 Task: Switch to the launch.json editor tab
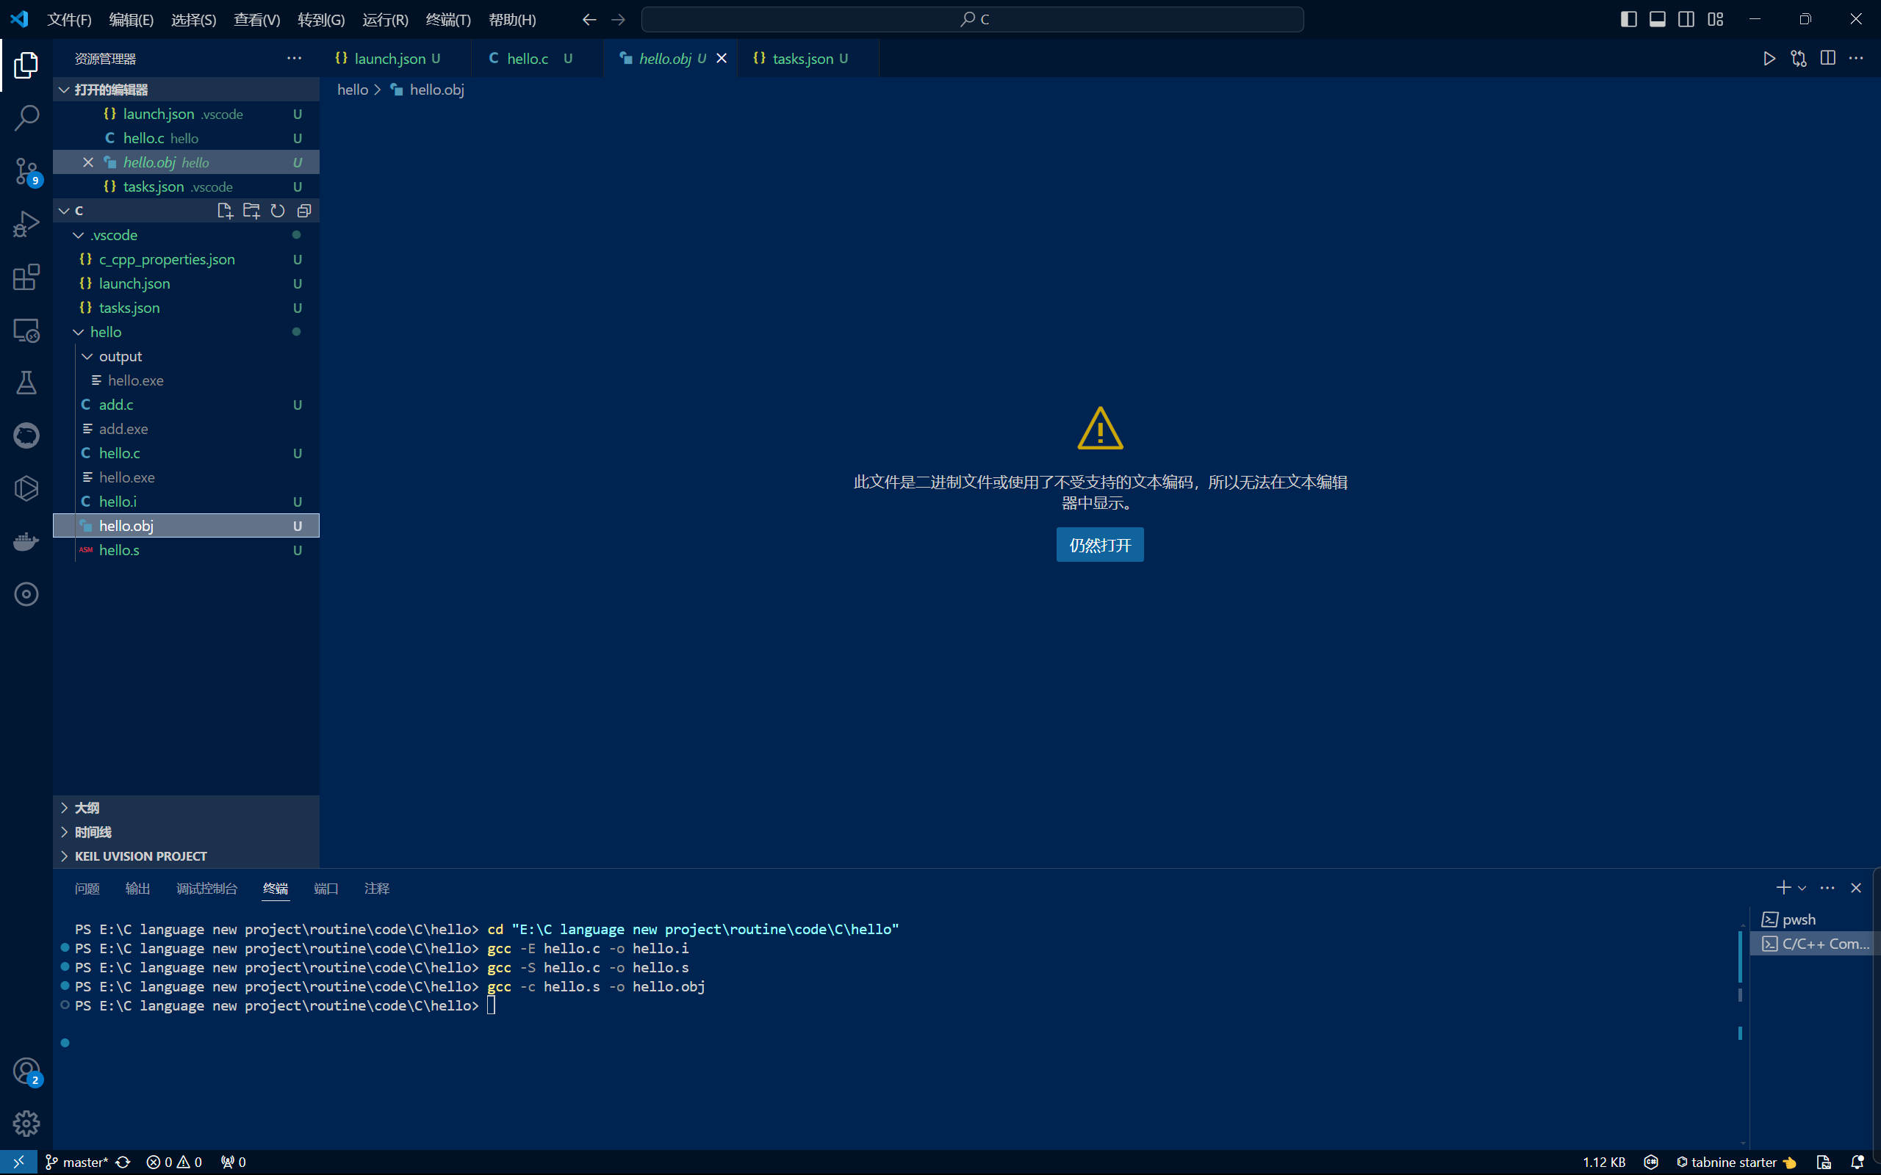(395, 58)
